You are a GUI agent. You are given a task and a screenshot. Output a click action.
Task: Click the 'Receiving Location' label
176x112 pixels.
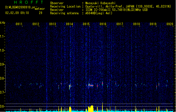(x=65, y=6)
